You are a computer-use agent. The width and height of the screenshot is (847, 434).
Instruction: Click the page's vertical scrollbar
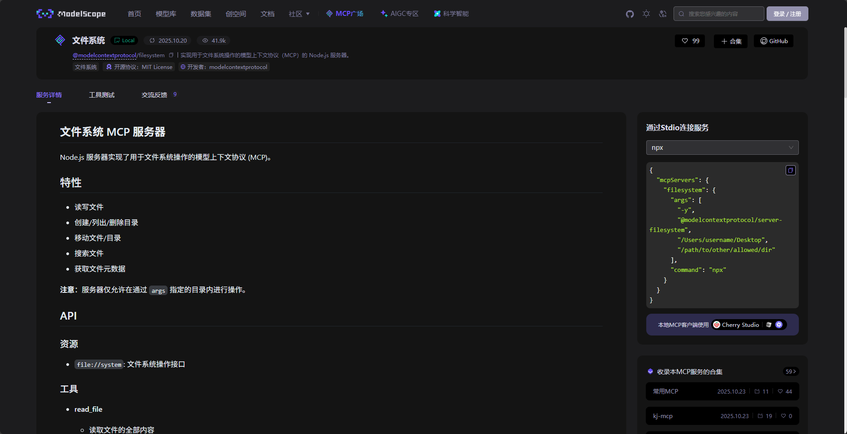pyautogui.click(x=845, y=64)
